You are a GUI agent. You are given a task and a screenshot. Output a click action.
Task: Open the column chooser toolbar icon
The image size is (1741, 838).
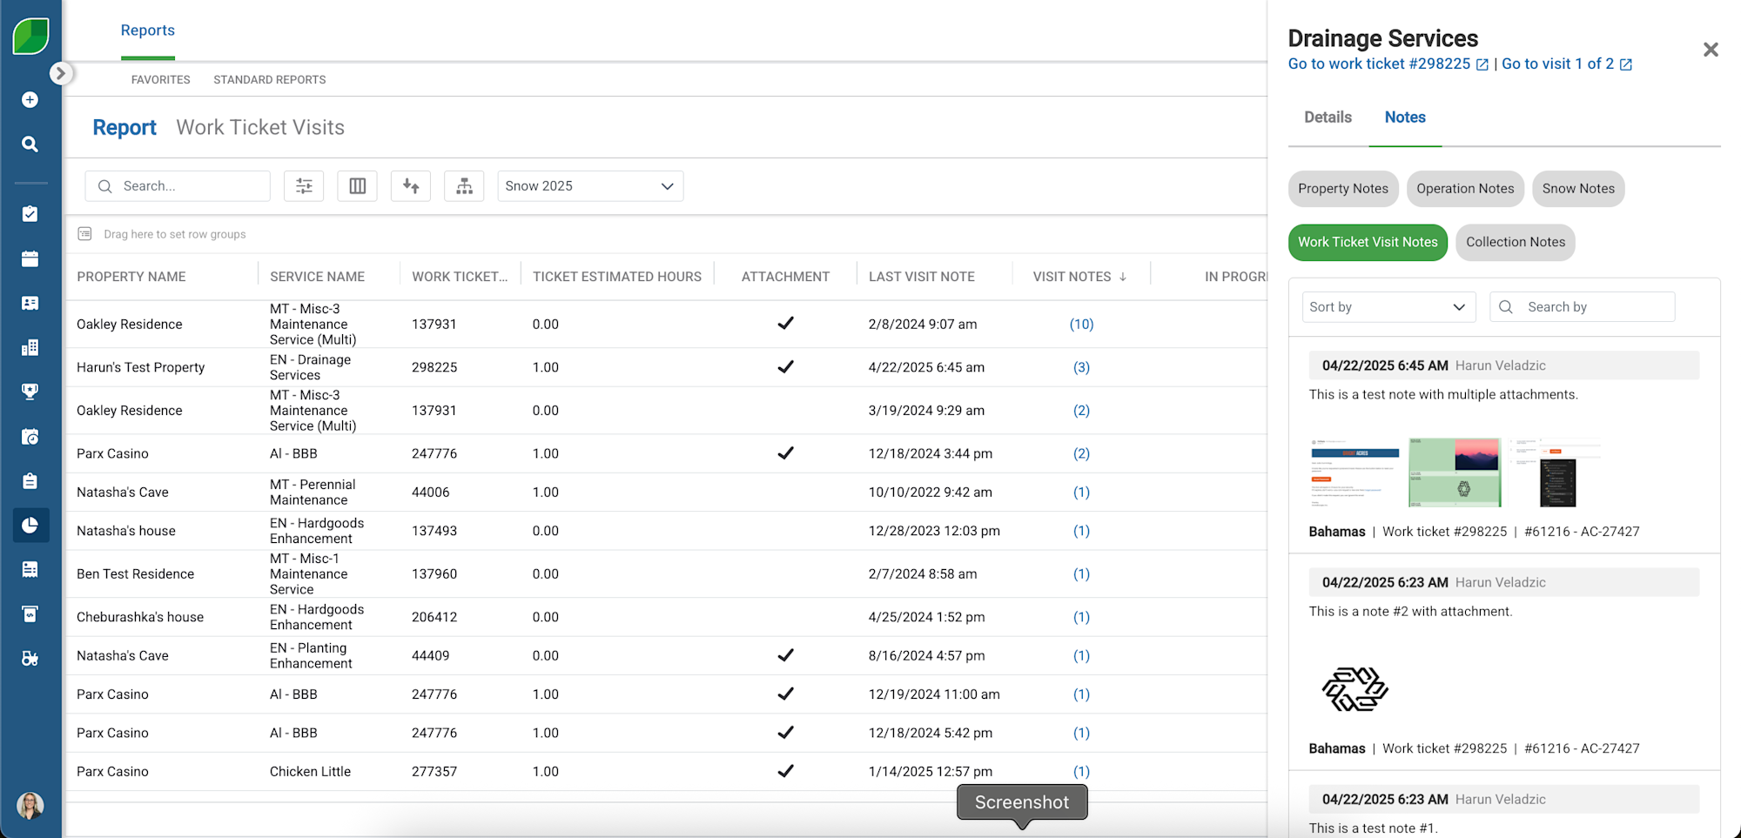click(358, 186)
